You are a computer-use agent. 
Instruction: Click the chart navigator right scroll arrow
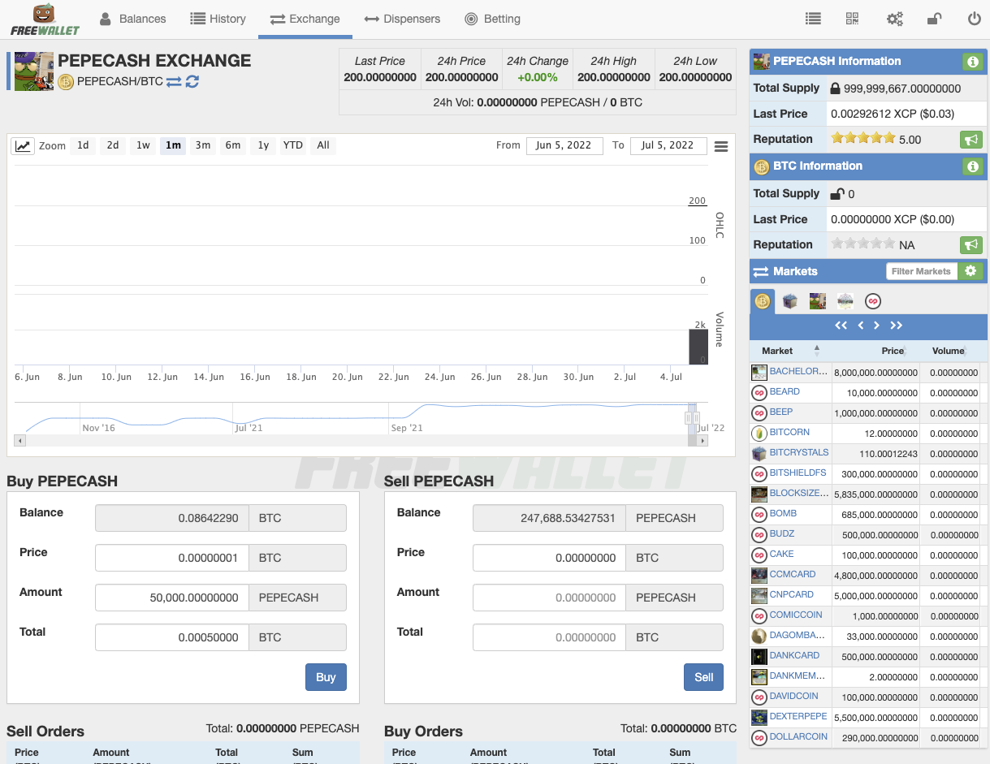[x=703, y=440]
